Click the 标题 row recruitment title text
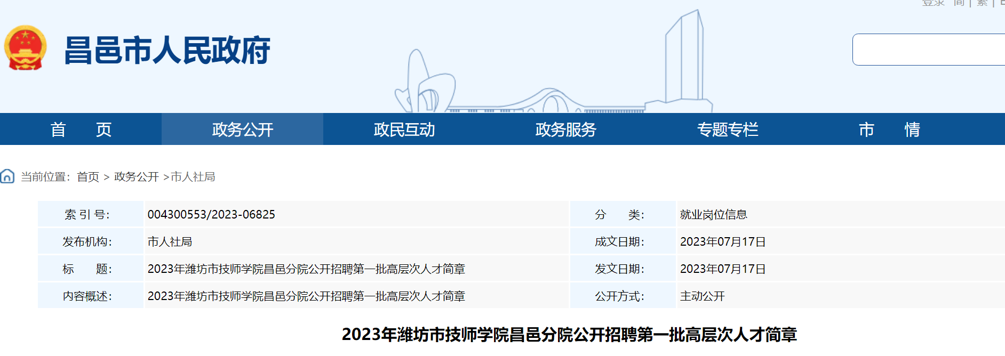Viewport: 1005px width, 356px height. [x=306, y=269]
